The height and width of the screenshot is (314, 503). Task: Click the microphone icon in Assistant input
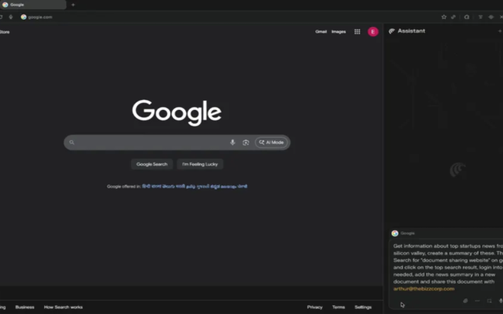point(500,301)
